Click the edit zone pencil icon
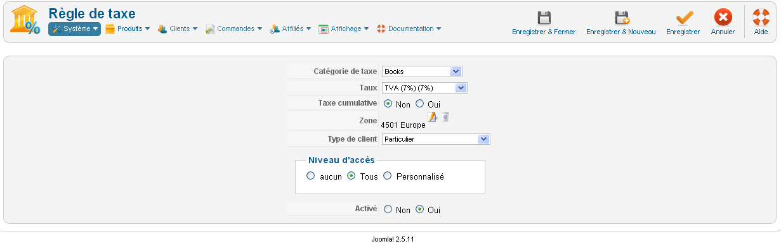The width and height of the screenshot is (781, 246). tap(433, 117)
